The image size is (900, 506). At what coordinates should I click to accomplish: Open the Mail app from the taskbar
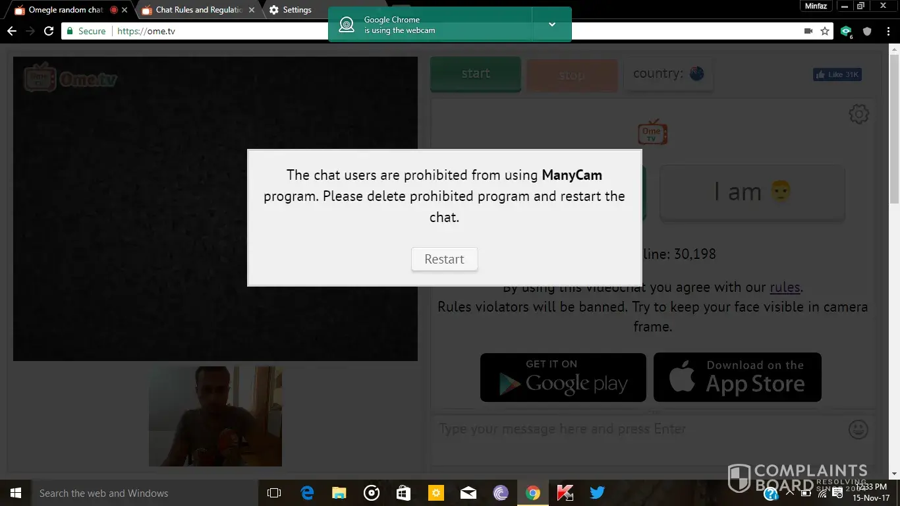tap(468, 493)
